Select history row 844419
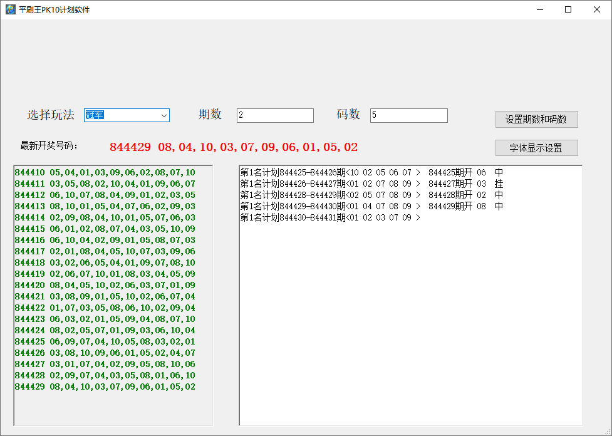 (x=105, y=274)
